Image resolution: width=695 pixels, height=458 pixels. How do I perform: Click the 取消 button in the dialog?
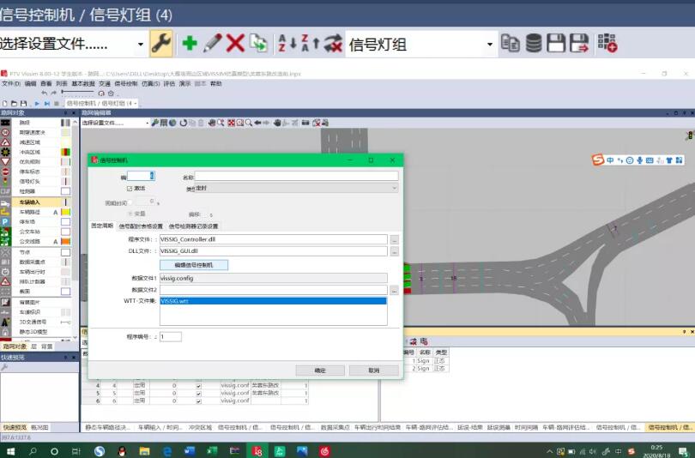(373, 371)
